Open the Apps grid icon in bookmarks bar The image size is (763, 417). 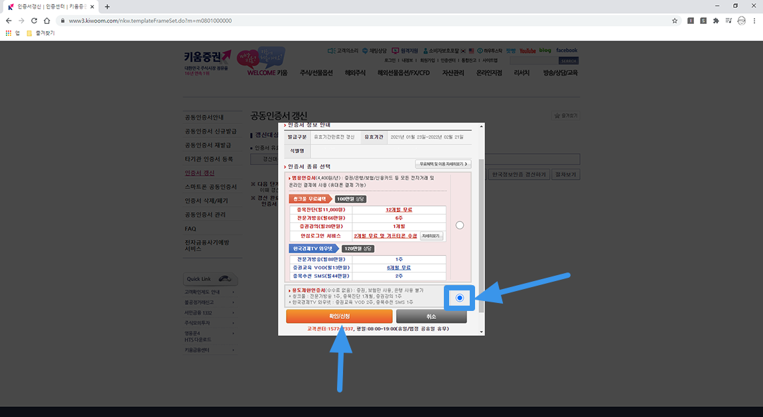pyautogui.click(x=8, y=33)
